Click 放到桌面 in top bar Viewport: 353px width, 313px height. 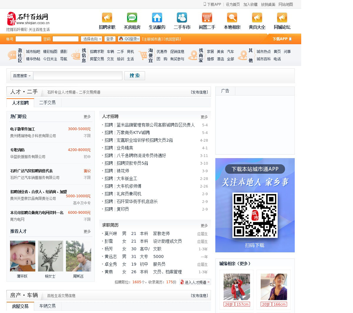268,4
